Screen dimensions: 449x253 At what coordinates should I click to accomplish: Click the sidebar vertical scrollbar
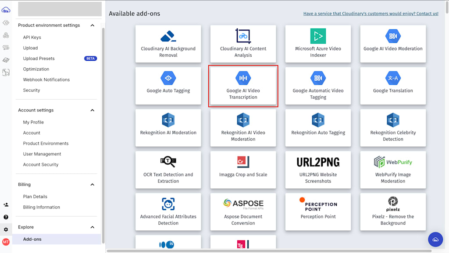103,135
